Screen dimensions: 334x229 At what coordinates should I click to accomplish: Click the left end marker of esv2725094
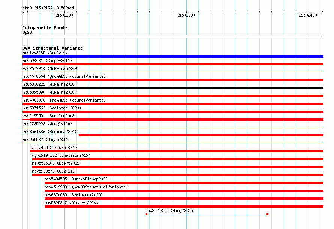(147, 214)
